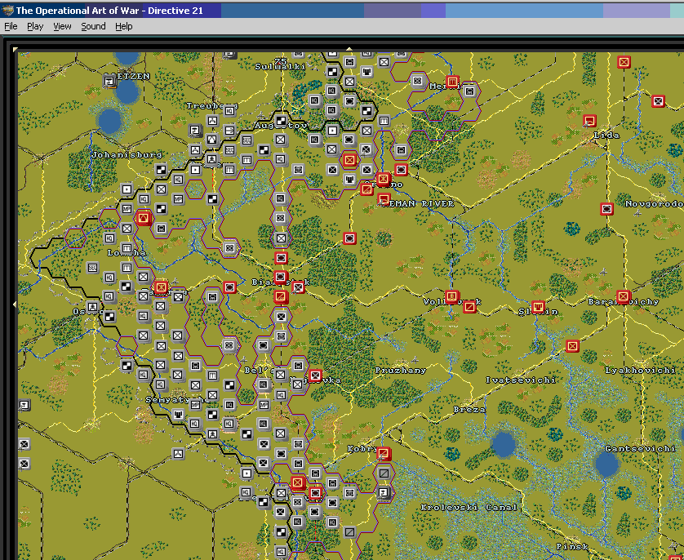Select the red unit overlapping the NEMAN RIVER label

click(384, 199)
